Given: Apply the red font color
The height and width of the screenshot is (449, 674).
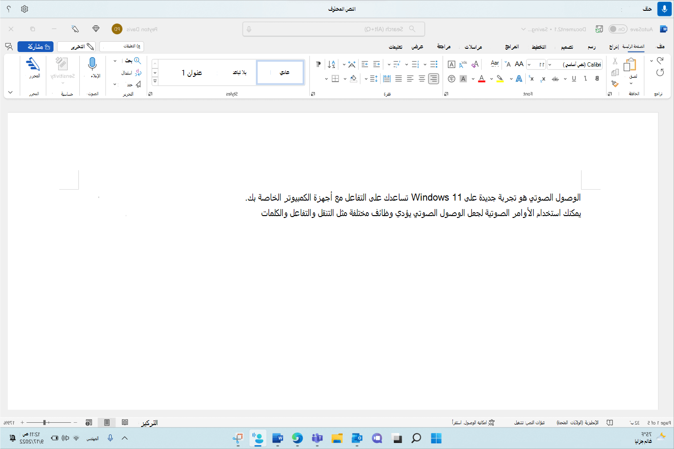Looking at the screenshot, I should (482, 79).
